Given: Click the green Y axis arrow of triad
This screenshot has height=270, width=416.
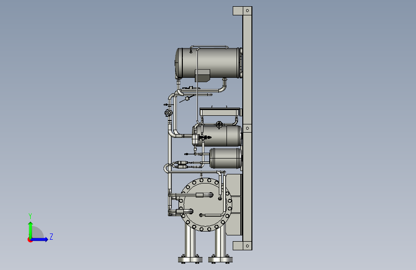Looking at the screenshot, I should tap(31, 230).
